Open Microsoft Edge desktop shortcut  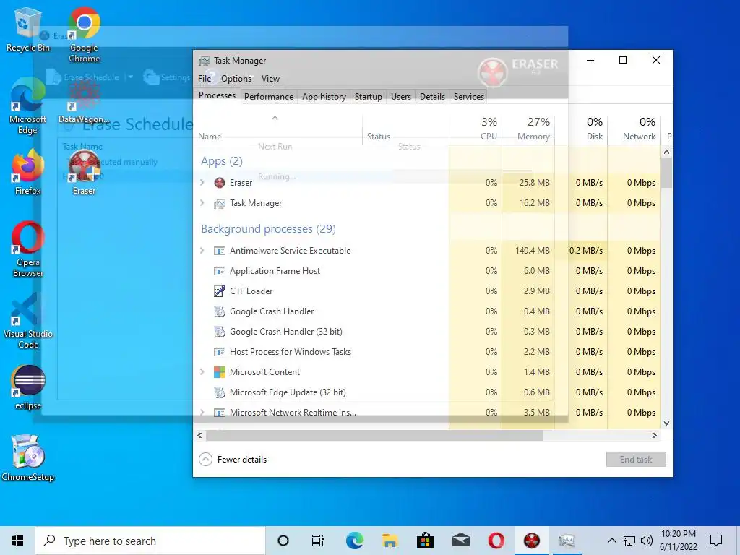tap(27, 106)
